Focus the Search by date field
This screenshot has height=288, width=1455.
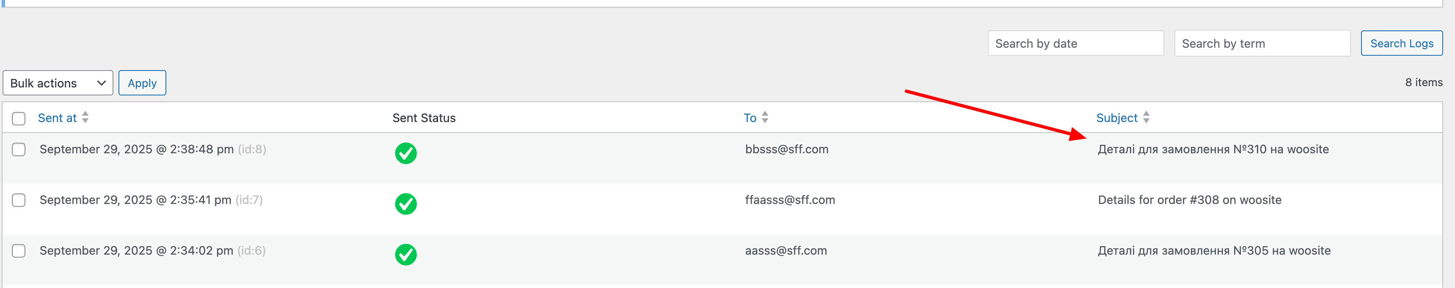[x=1075, y=43]
